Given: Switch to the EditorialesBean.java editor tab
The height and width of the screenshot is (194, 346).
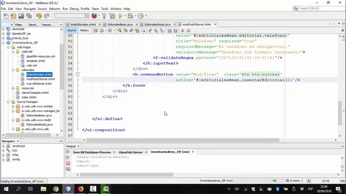Looking at the screenshot, I should click(120, 24).
